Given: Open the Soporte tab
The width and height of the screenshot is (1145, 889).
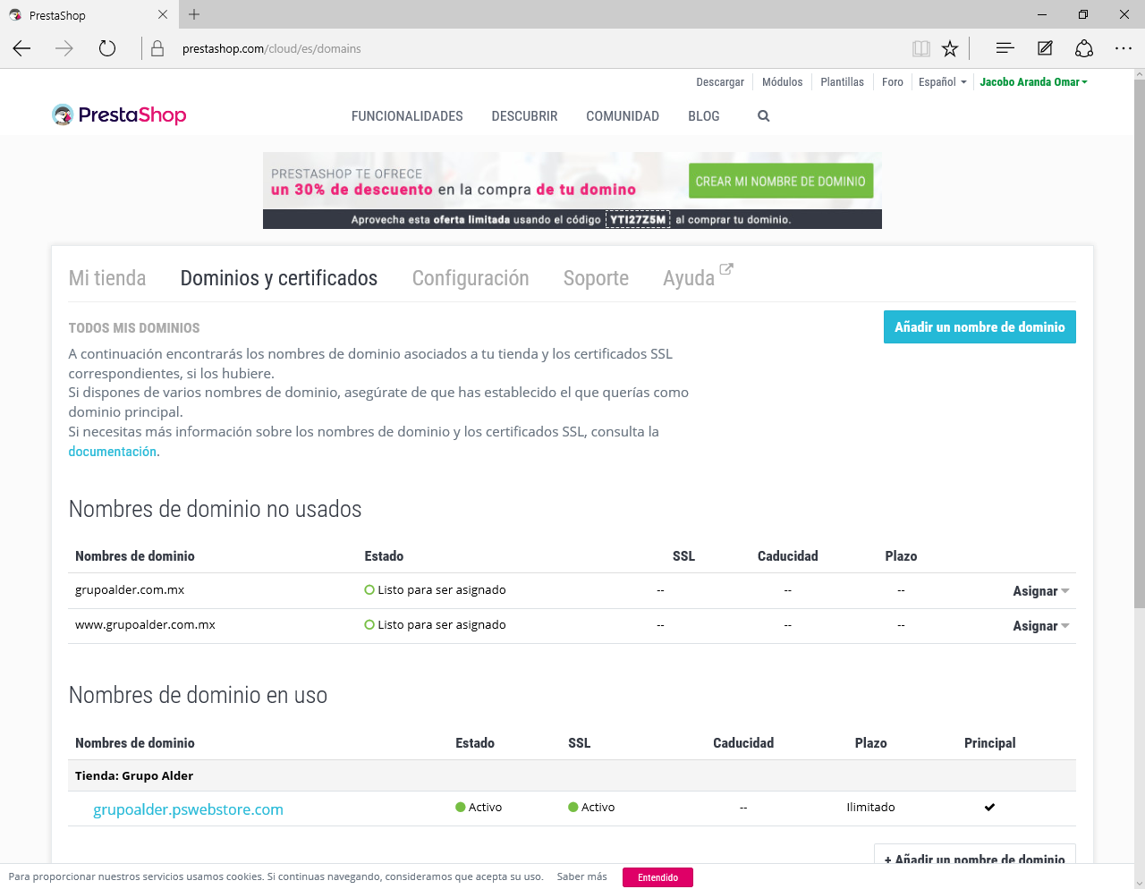Looking at the screenshot, I should [x=596, y=278].
